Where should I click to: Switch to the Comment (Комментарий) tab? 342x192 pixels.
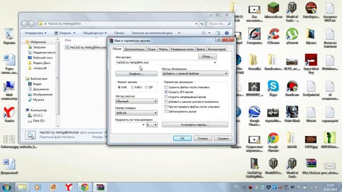(216, 49)
